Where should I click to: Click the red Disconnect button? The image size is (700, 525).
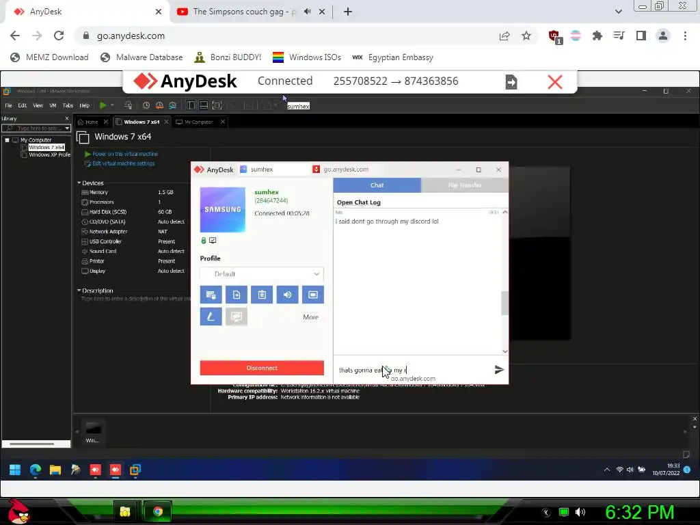click(x=262, y=368)
